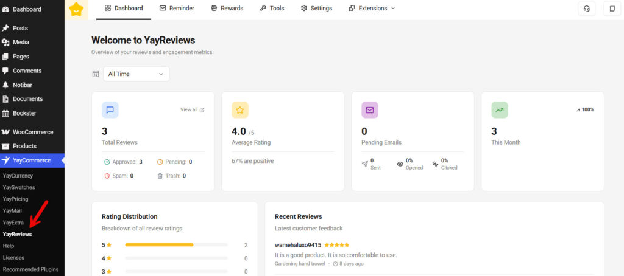The image size is (624, 276).
Task: Click the Bookster calendar icon in sidebar
Action: pyautogui.click(x=5, y=113)
